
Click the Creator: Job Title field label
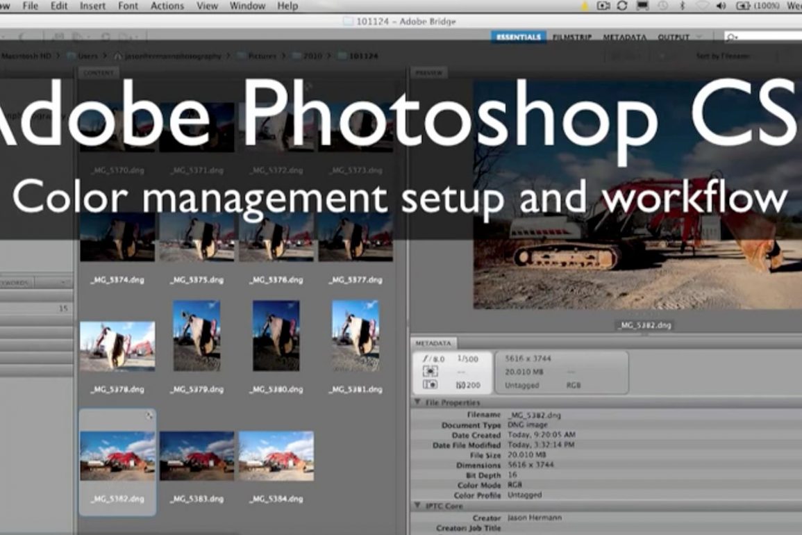pos(468,528)
